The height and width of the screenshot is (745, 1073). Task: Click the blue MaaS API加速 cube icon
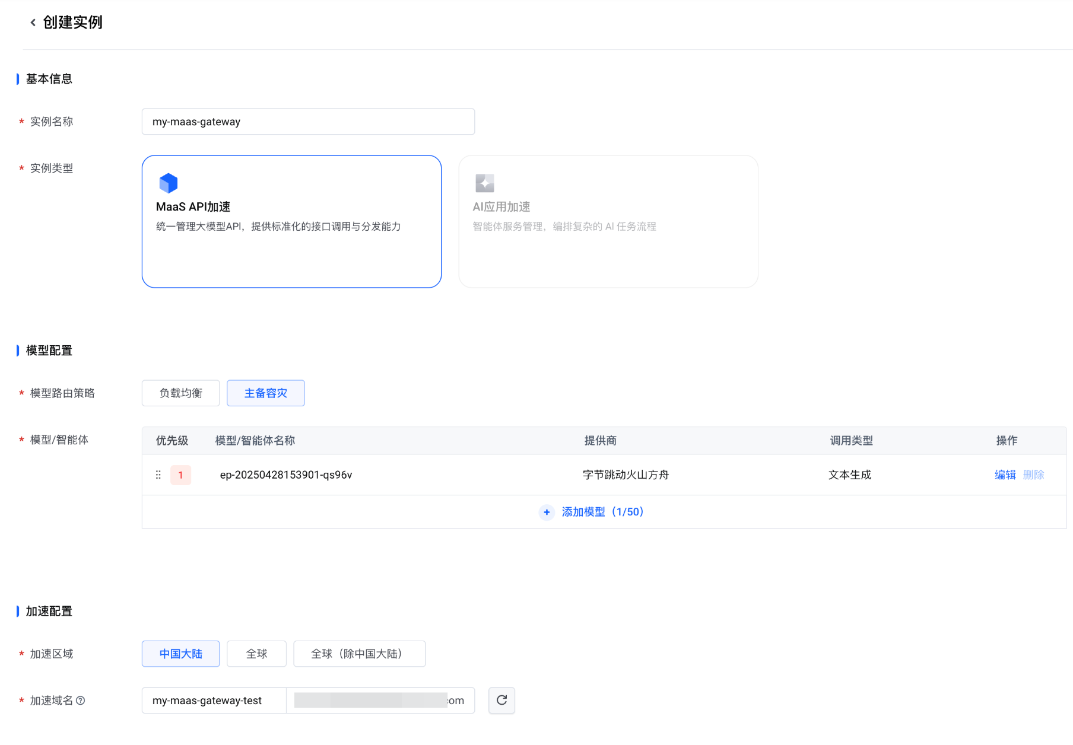(x=169, y=183)
